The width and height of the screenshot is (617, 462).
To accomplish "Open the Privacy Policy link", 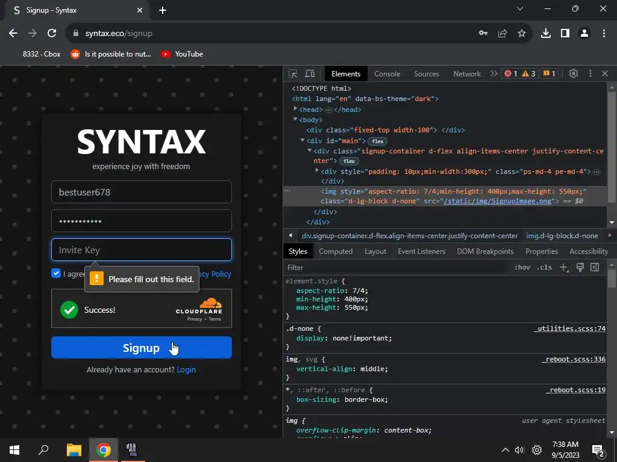I will pyautogui.click(x=215, y=274).
